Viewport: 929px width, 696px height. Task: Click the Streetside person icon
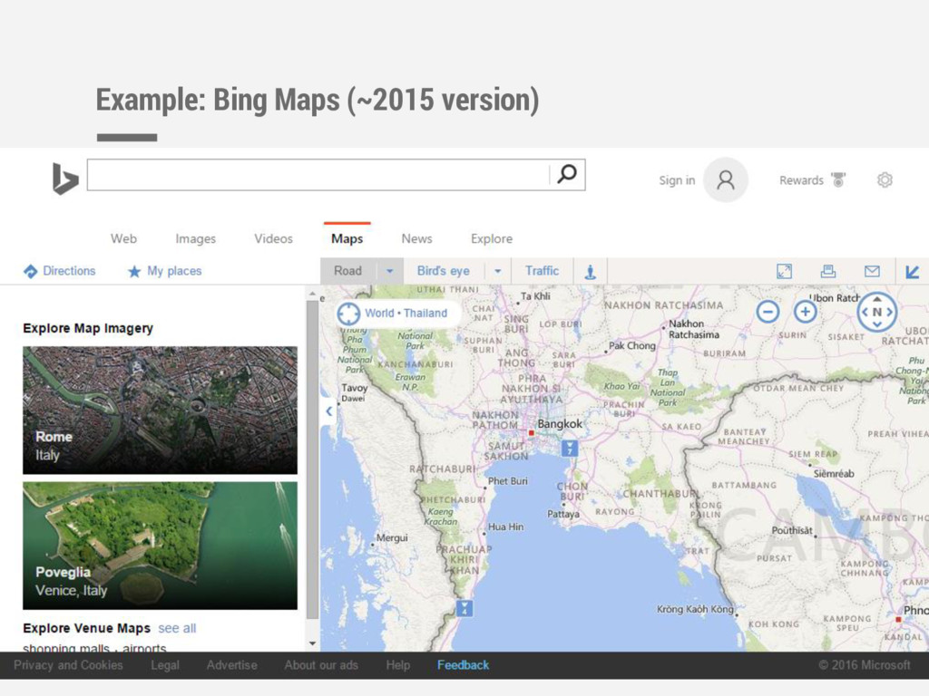click(x=590, y=272)
